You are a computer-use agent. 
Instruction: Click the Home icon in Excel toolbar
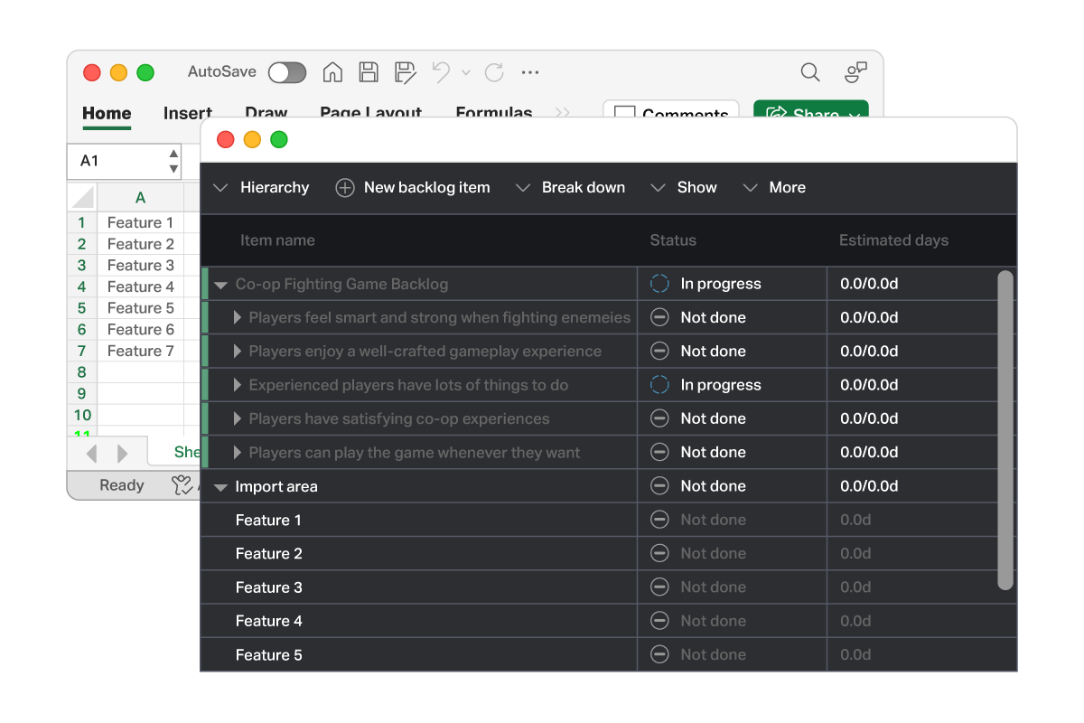coord(332,72)
